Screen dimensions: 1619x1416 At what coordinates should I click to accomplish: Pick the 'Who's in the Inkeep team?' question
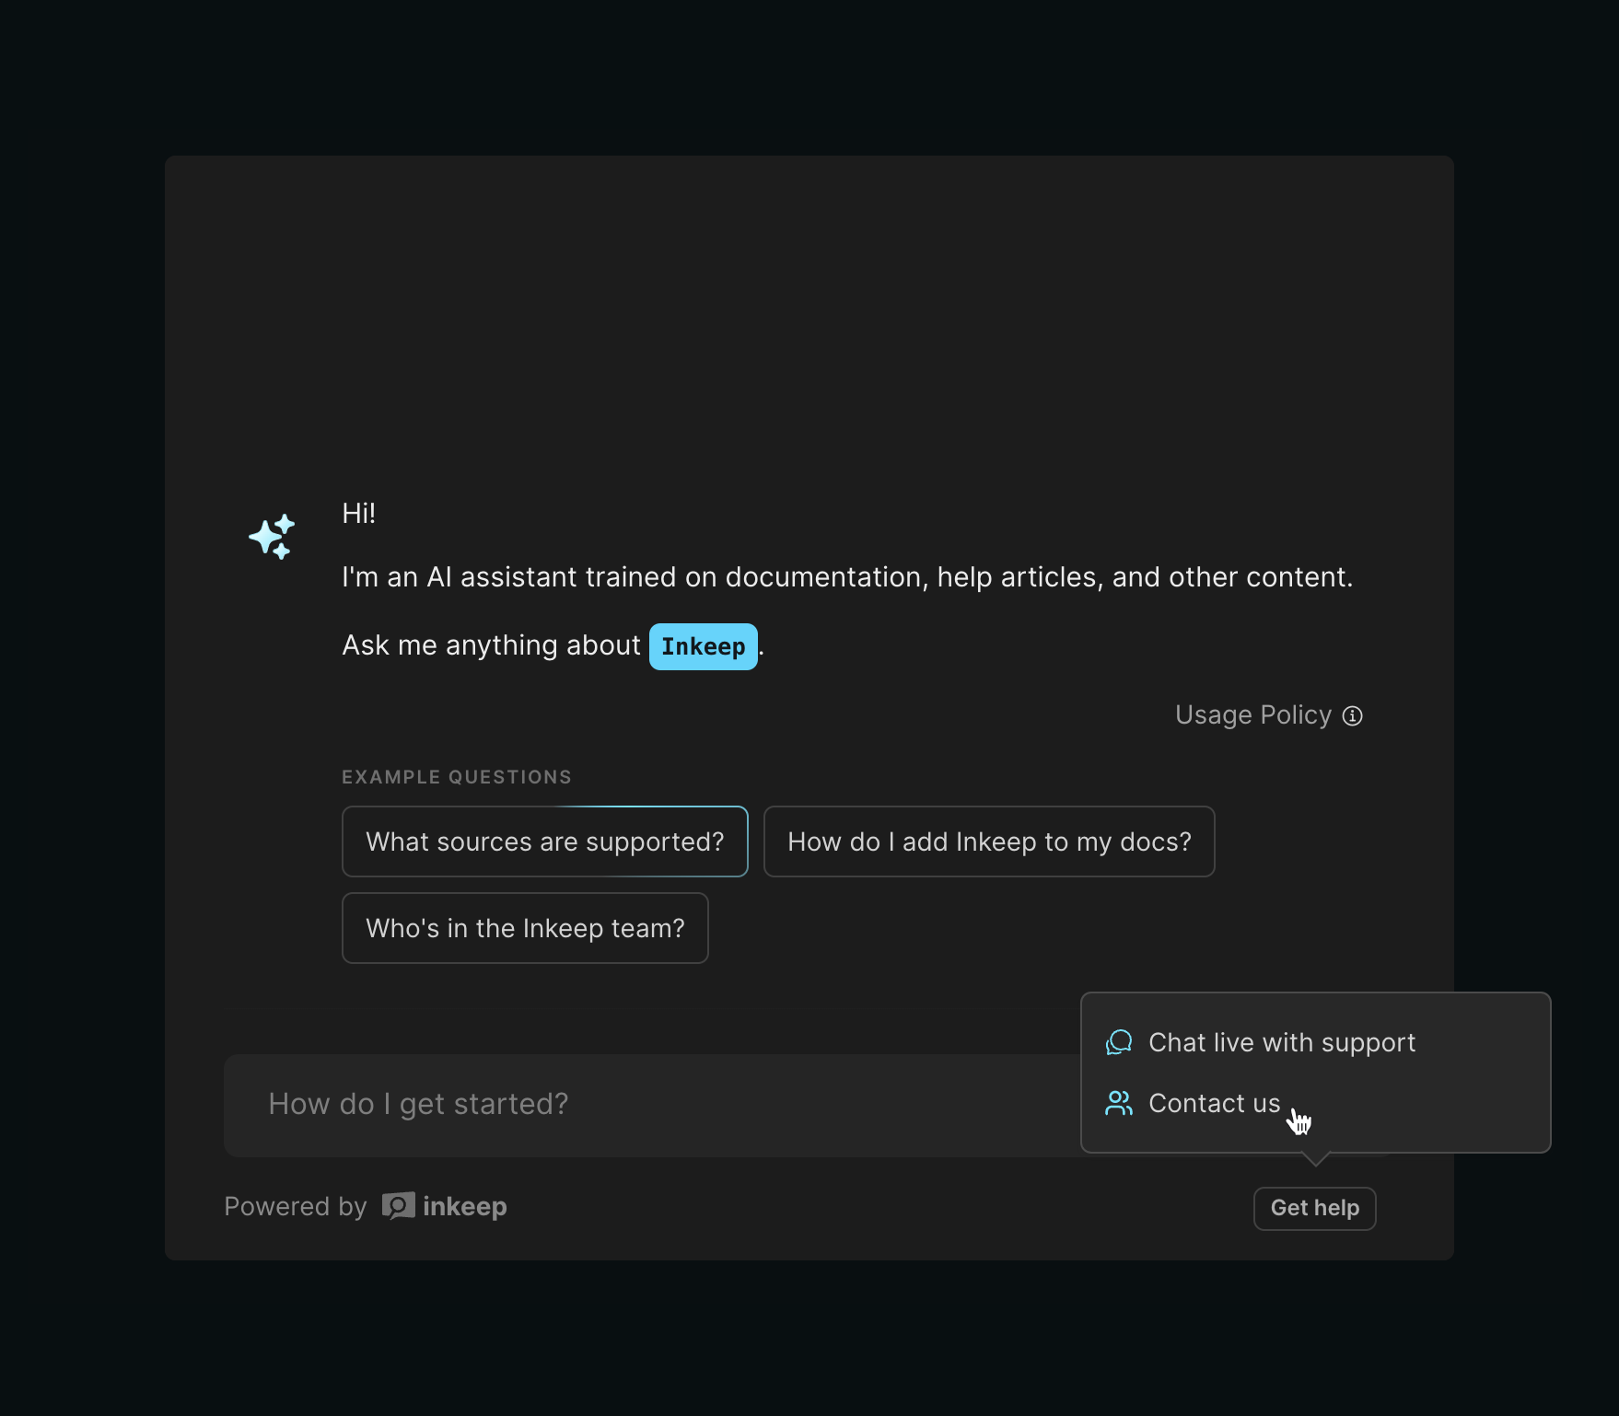[x=525, y=928]
